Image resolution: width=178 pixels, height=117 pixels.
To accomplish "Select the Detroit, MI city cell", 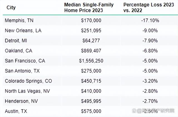I will pyautogui.click(x=16, y=41).
